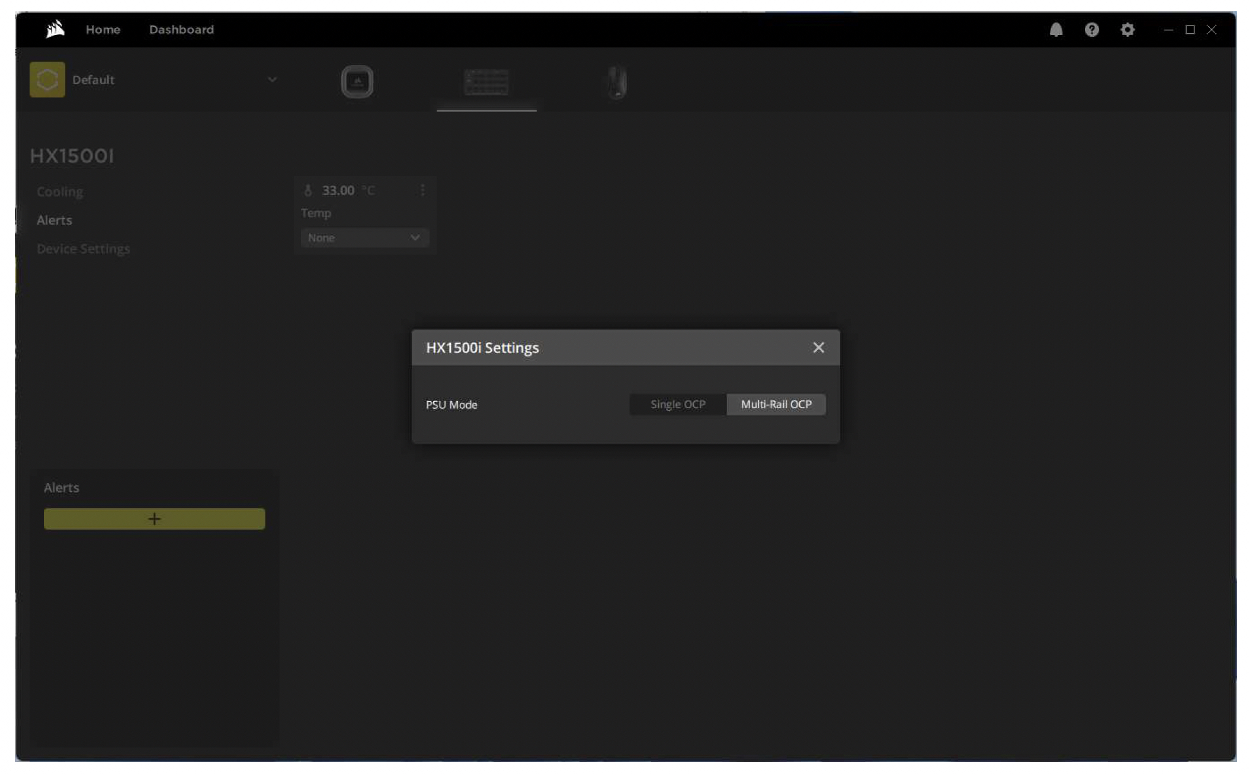The image size is (1249, 775).
Task: Open the help question mark icon
Action: pos(1091,30)
